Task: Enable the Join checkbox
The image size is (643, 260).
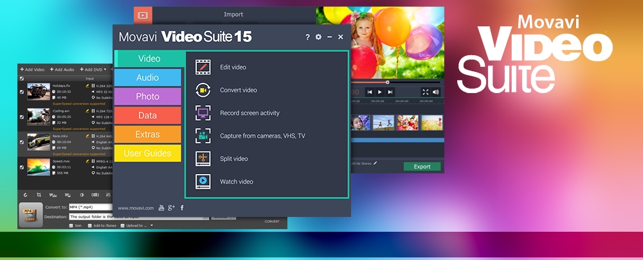Action: [71, 225]
